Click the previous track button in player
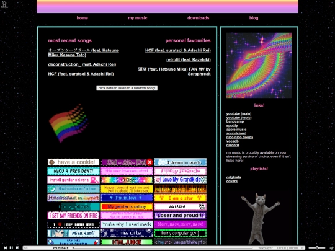 pos(6,247)
